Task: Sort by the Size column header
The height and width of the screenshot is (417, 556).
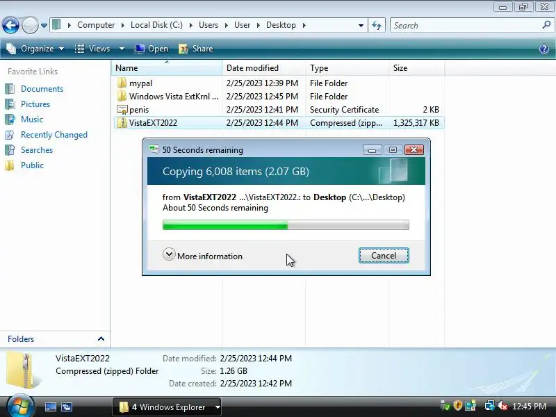Action: (x=416, y=67)
